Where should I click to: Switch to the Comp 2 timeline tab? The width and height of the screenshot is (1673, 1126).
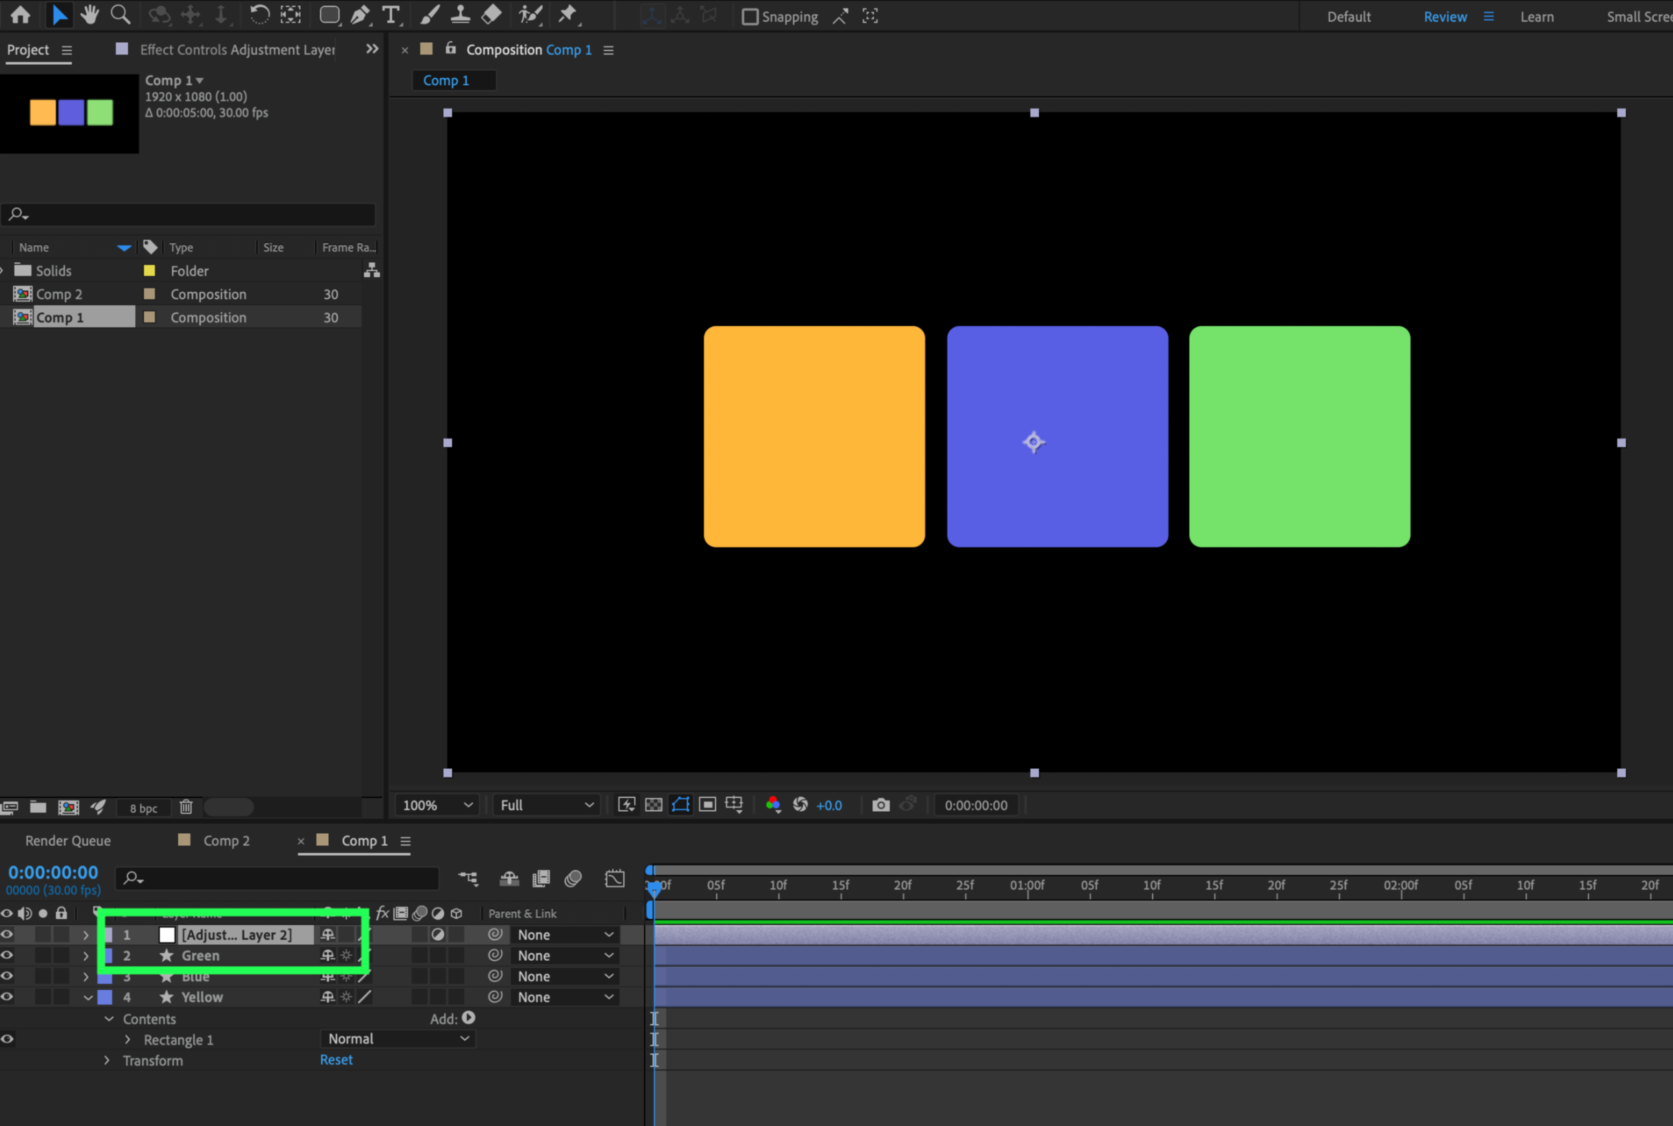click(226, 841)
